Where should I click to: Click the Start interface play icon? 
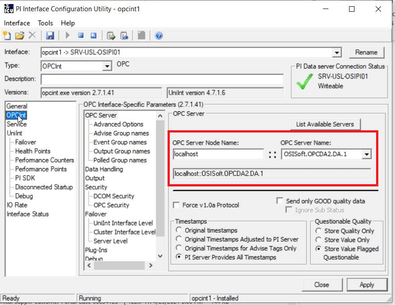(68, 35)
